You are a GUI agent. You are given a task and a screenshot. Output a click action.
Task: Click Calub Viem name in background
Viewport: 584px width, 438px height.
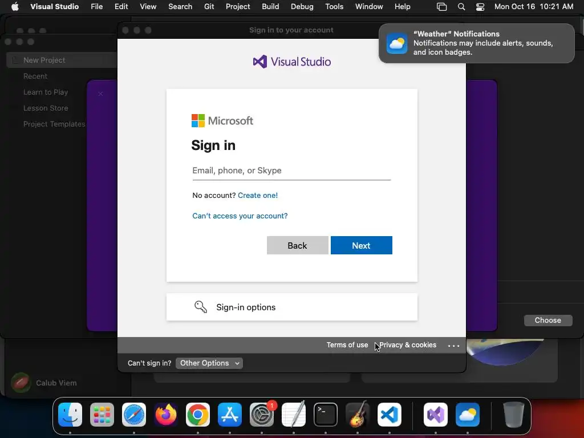coord(56,383)
